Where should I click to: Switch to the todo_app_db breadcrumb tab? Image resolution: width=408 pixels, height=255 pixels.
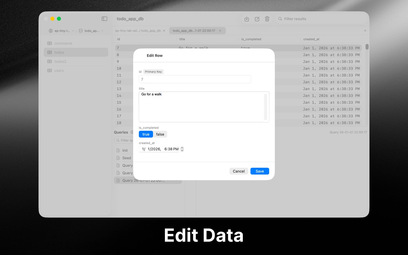point(138,31)
